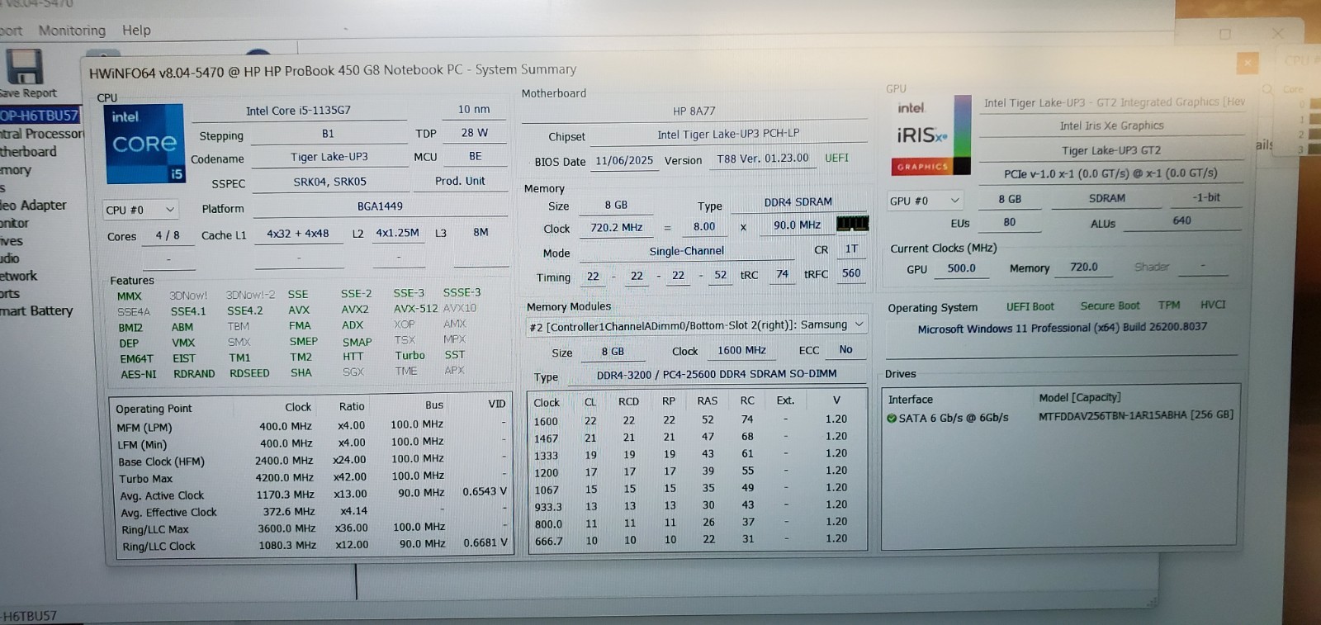Viewport: 1321px width, 625px height.
Task: Click the PCIe v-1.0 x-1 bus field
Action: coord(1110,173)
